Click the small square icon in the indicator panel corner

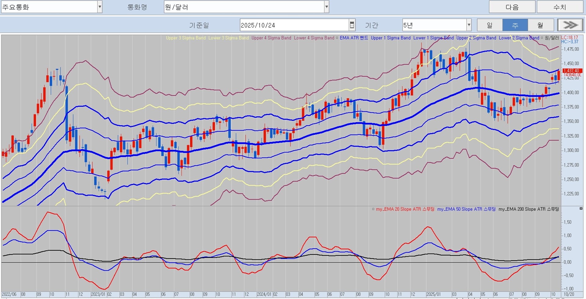tap(581, 208)
